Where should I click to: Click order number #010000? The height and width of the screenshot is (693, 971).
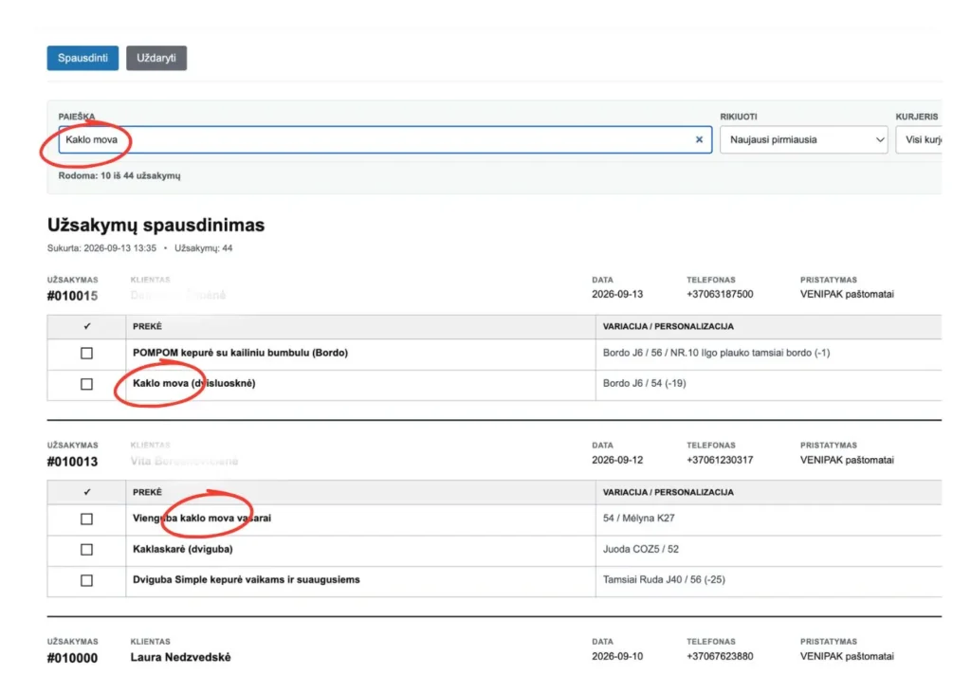pos(72,658)
